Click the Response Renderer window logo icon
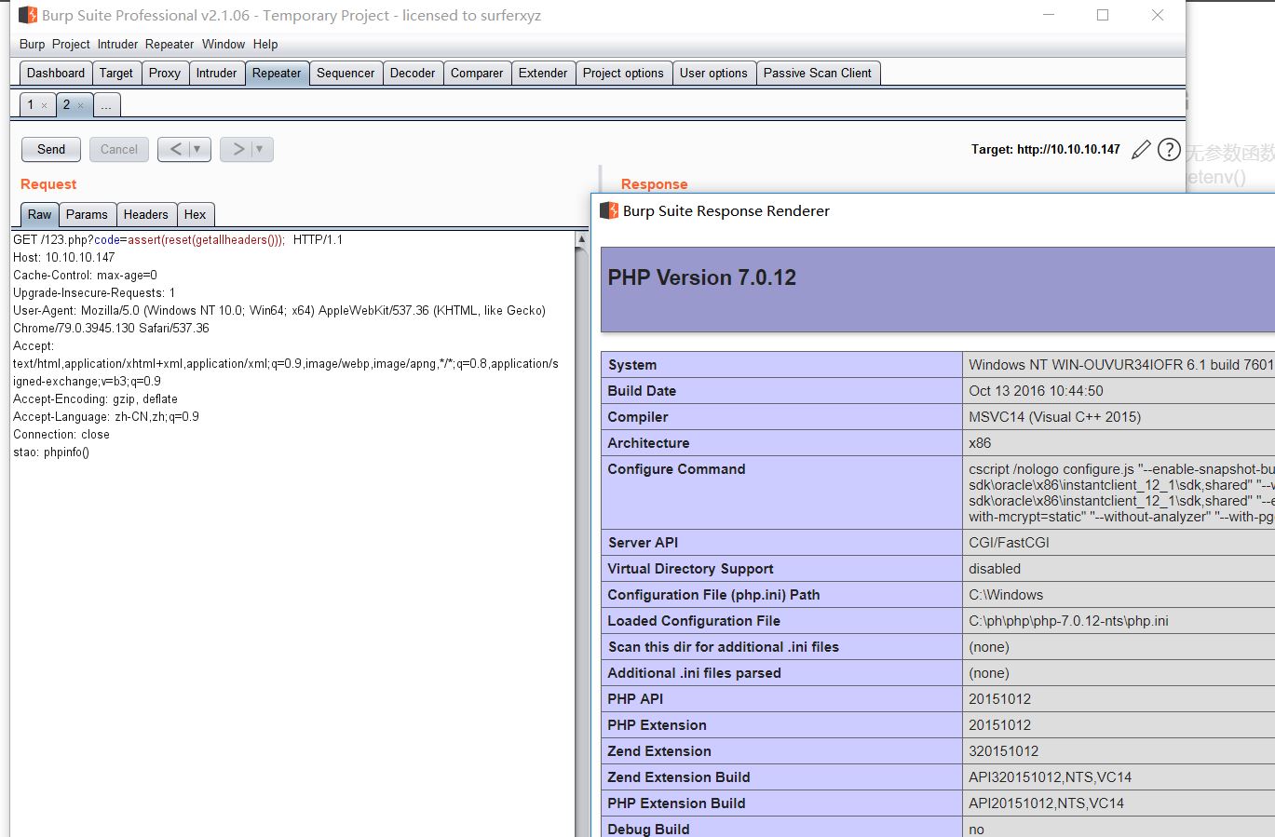 609,210
